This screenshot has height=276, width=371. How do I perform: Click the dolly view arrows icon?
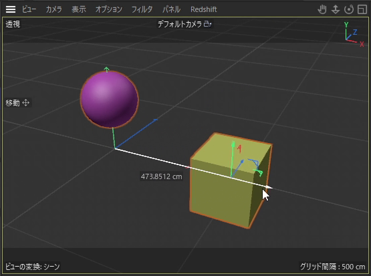(336, 9)
